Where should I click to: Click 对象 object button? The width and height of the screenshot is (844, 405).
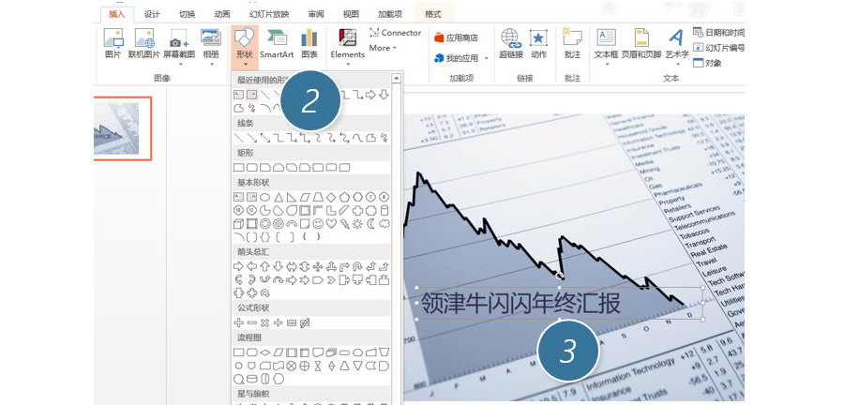[x=707, y=63]
